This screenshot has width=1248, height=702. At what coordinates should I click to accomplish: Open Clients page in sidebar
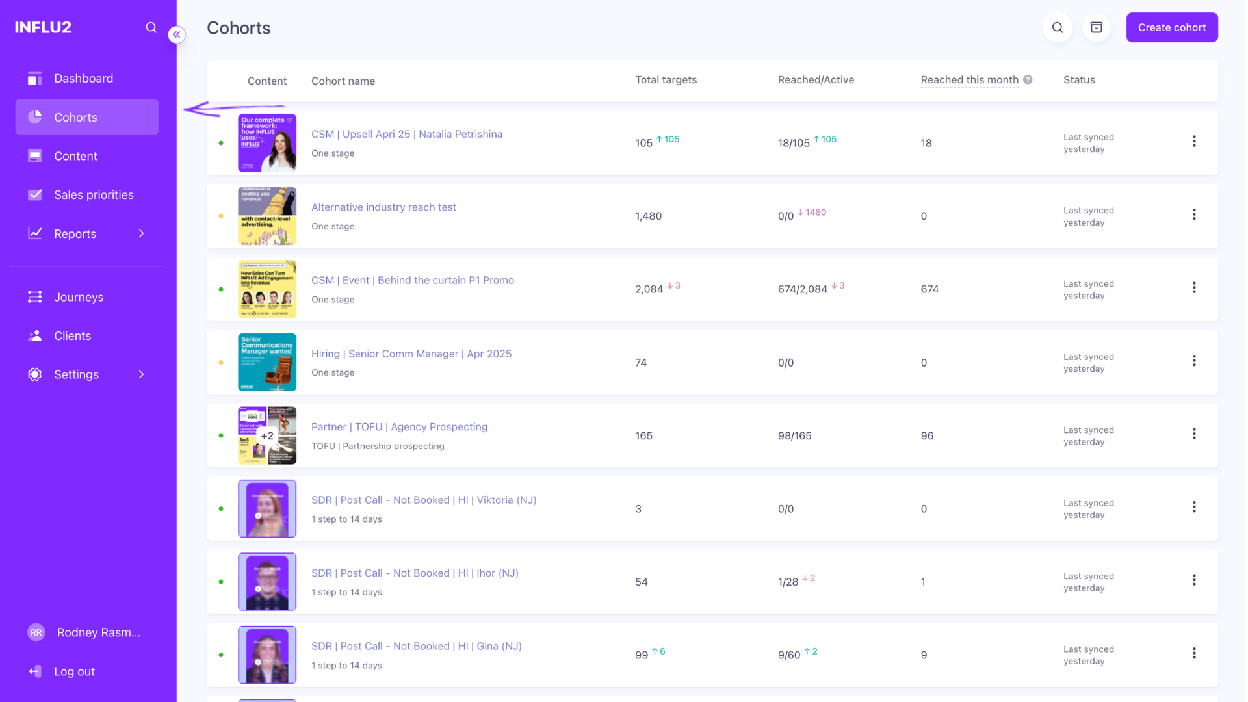(87, 336)
